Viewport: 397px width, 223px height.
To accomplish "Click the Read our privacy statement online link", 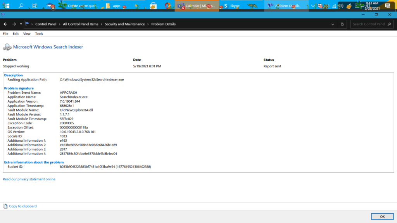I will point(29,179).
